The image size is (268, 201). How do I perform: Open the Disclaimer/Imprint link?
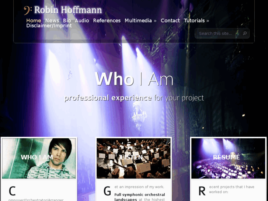tap(49, 26)
